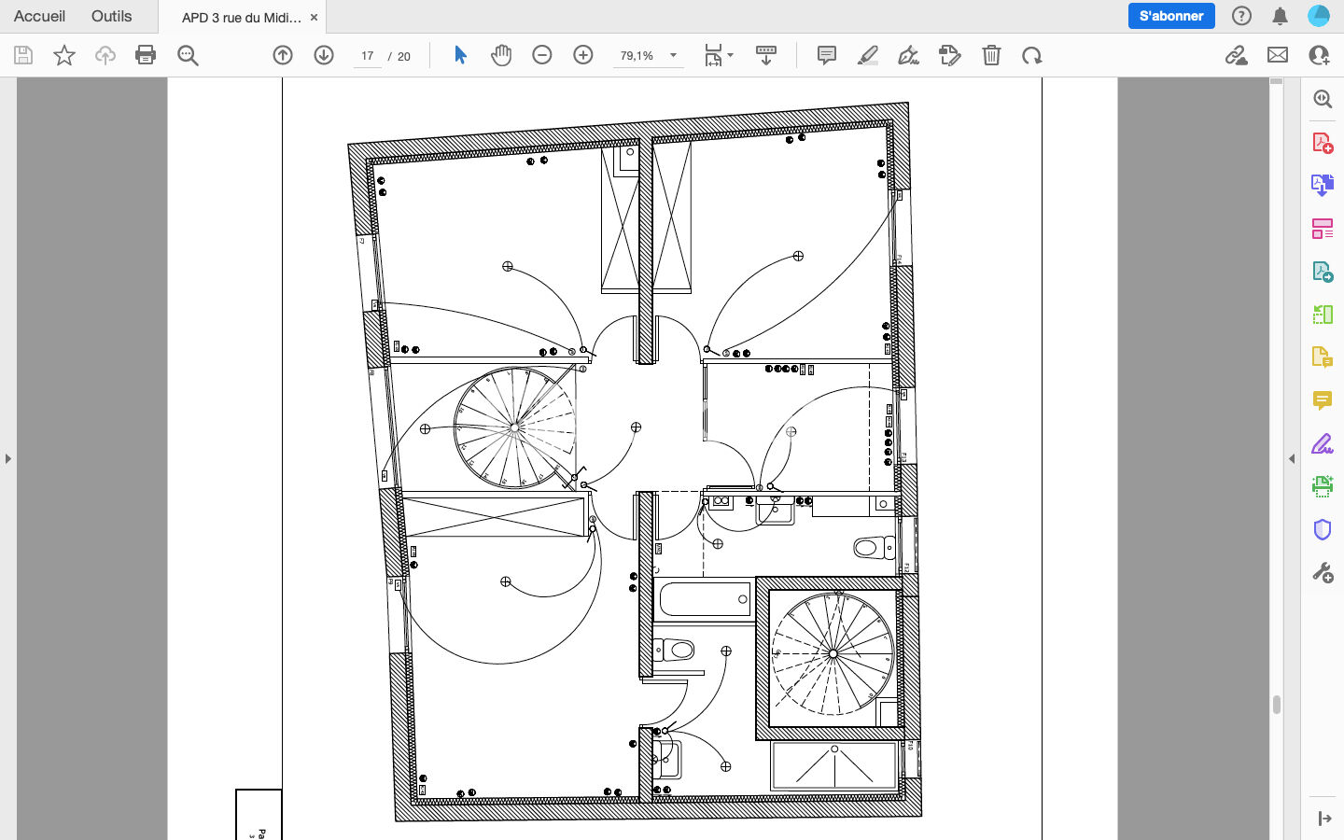Expand the left navigation pane
This screenshot has height=840, width=1344.
click(x=8, y=458)
